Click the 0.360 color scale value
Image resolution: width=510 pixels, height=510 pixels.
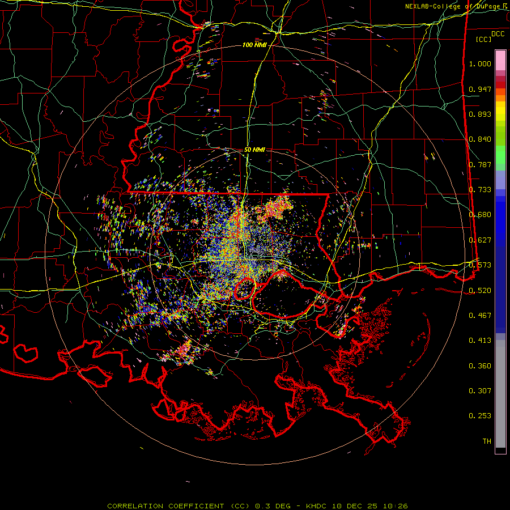[x=480, y=366]
